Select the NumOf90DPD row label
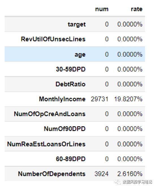The height and width of the screenshot is (189, 157). (65, 129)
